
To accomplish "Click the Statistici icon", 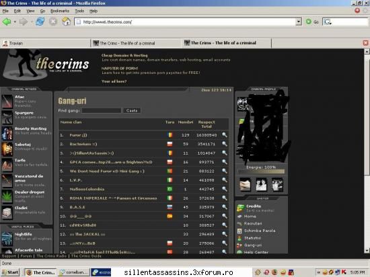I will [x=239, y=238].
